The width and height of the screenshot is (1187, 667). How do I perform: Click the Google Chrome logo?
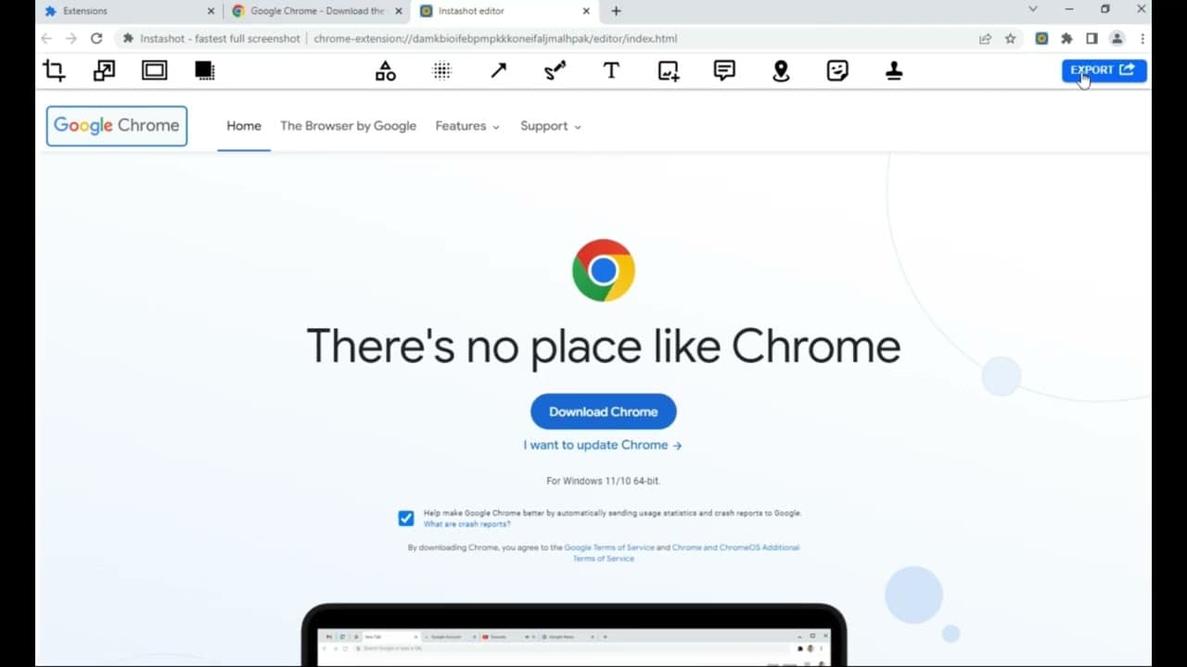[117, 126]
